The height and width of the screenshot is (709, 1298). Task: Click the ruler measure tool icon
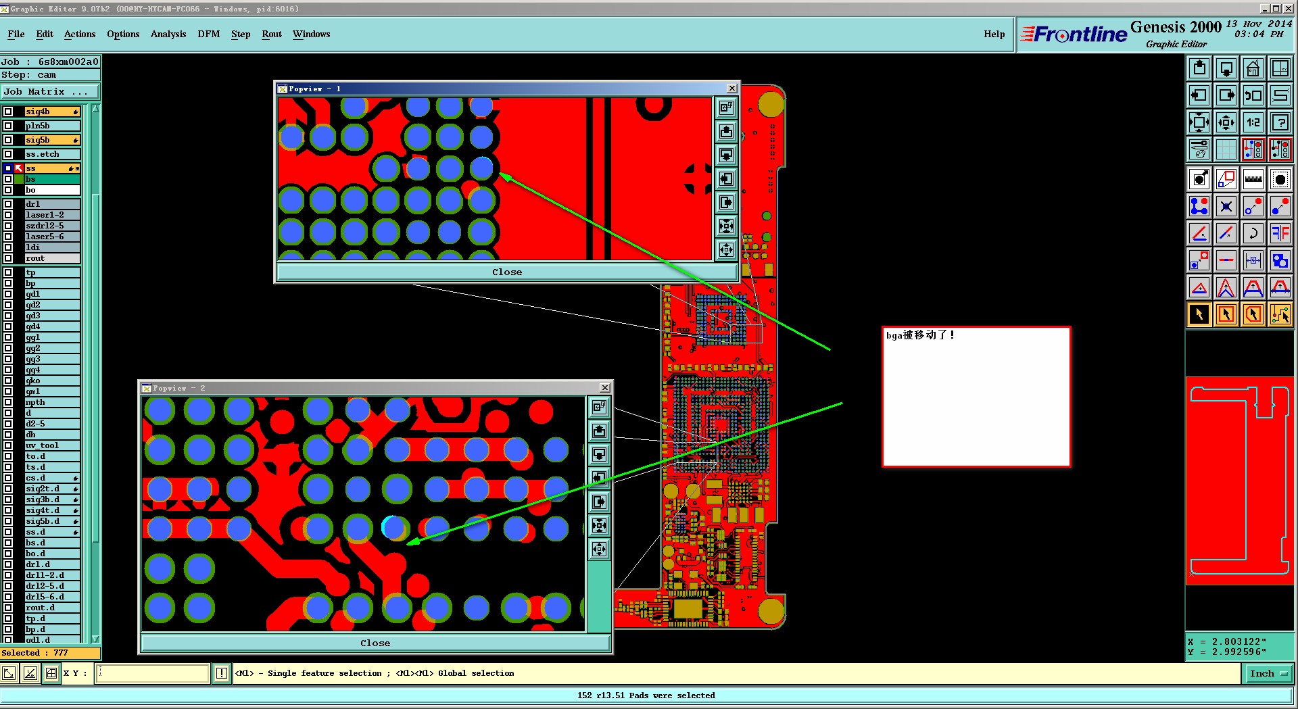(x=1253, y=180)
